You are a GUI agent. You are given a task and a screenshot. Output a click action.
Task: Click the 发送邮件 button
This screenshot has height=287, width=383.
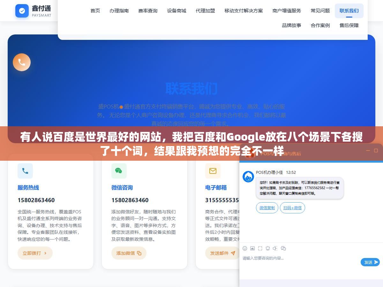click(x=223, y=253)
